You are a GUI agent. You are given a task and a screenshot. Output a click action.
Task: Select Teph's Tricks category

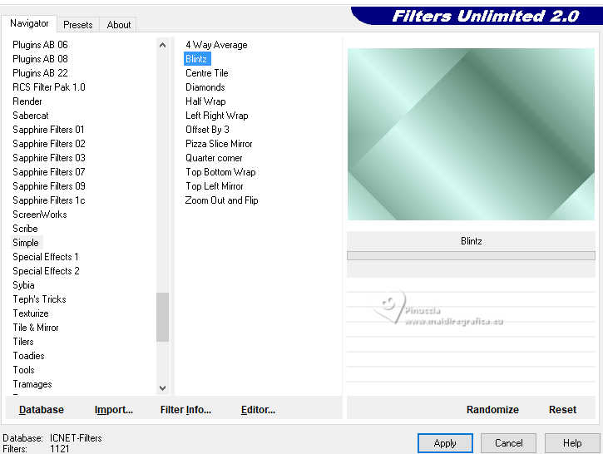click(39, 299)
